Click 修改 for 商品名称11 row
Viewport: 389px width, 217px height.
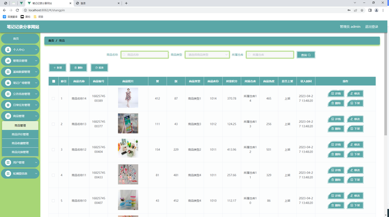[355, 170]
